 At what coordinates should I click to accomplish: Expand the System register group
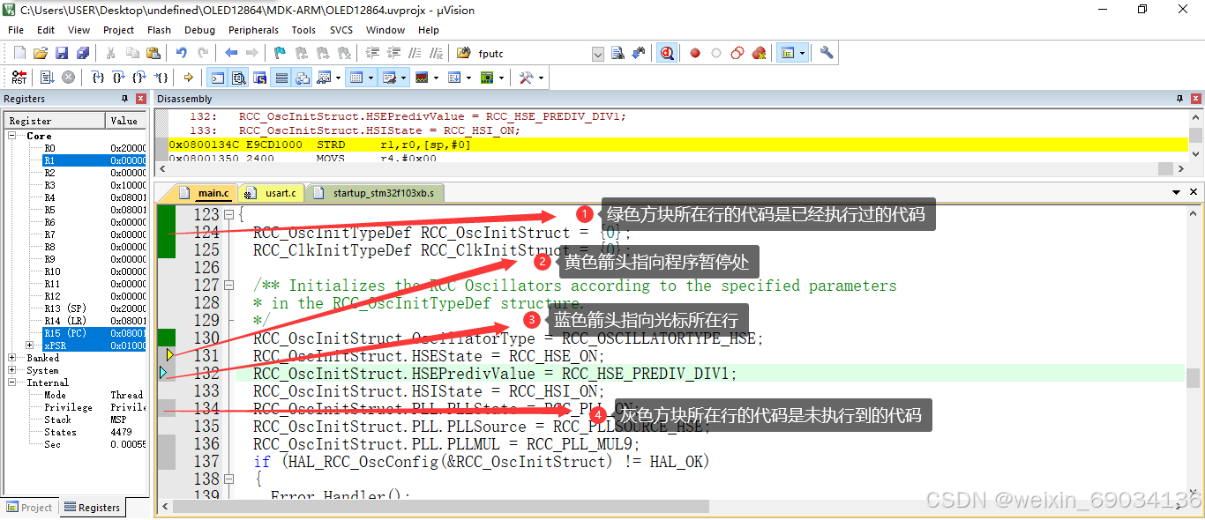13,370
